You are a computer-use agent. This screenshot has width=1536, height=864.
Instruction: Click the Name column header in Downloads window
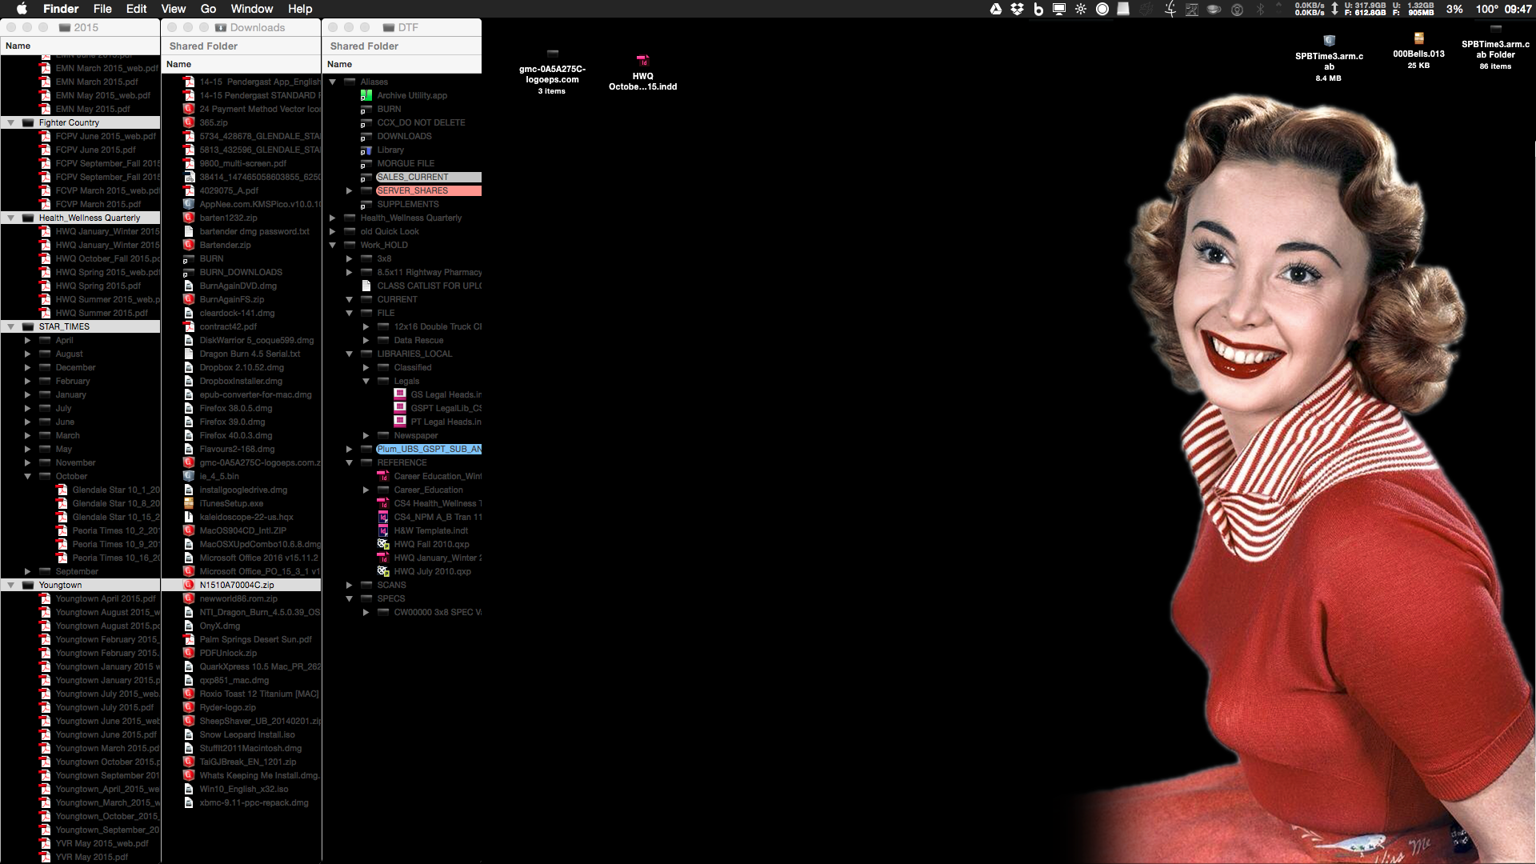click(179, 63)
